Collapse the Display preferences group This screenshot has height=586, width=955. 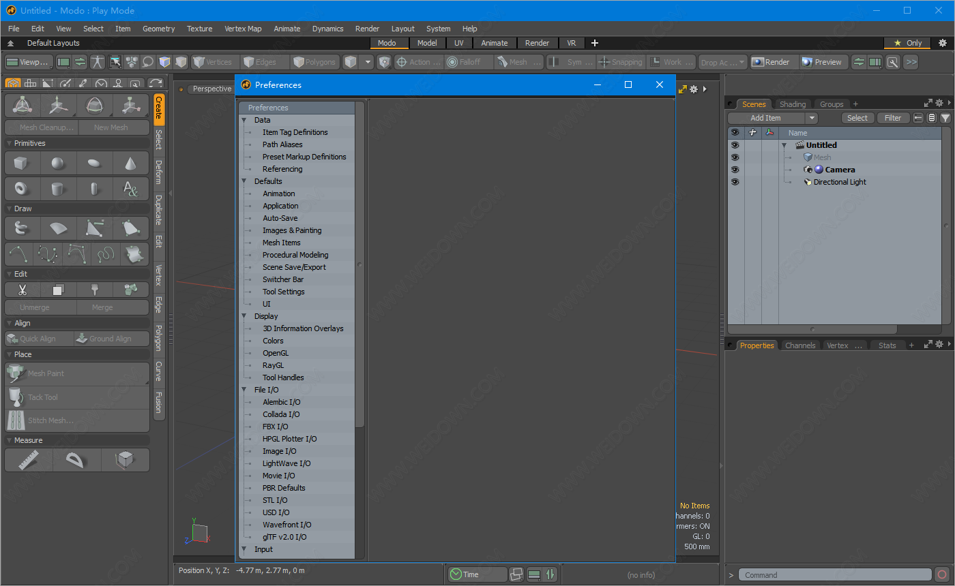point(244,316)
